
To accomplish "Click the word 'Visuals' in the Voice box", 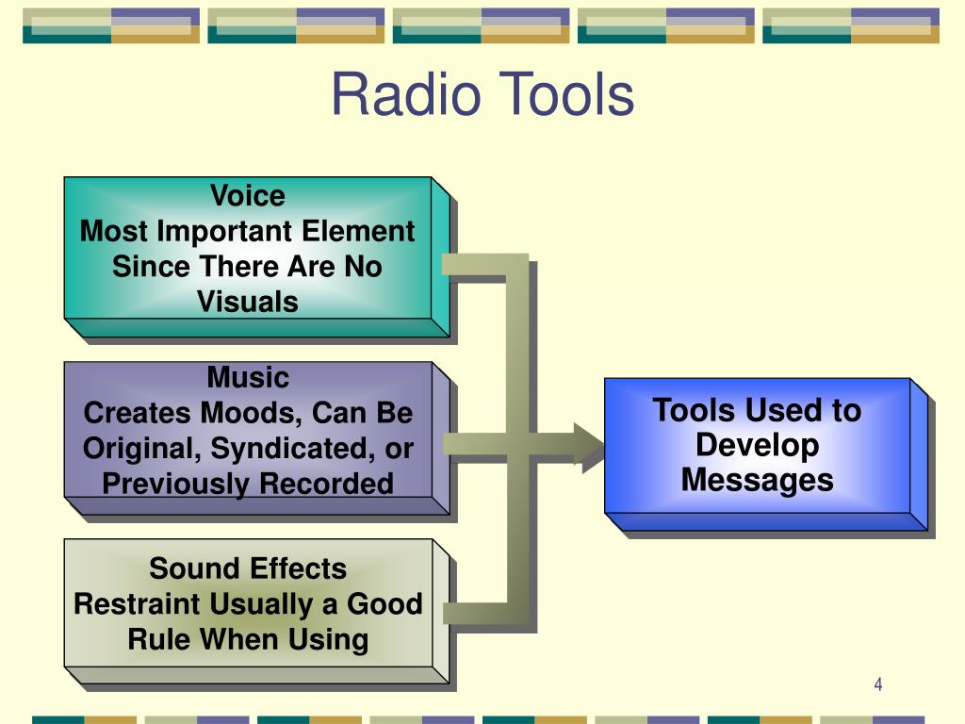I will point(248,303).
